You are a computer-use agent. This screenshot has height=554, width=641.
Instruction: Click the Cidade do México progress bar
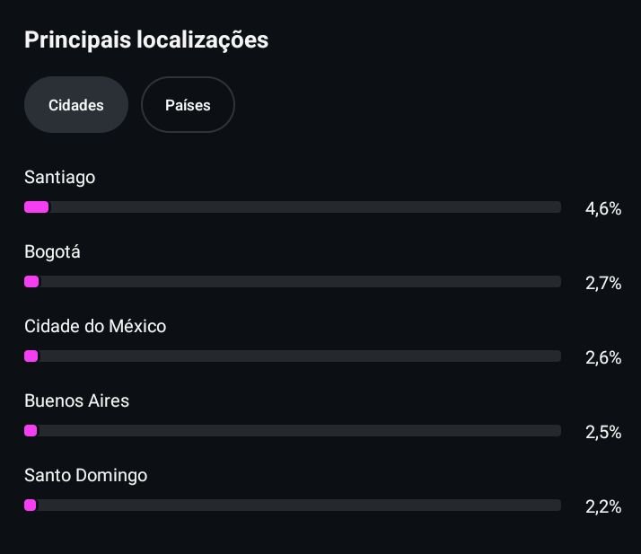pyautogui.click(x=293, y=356)
